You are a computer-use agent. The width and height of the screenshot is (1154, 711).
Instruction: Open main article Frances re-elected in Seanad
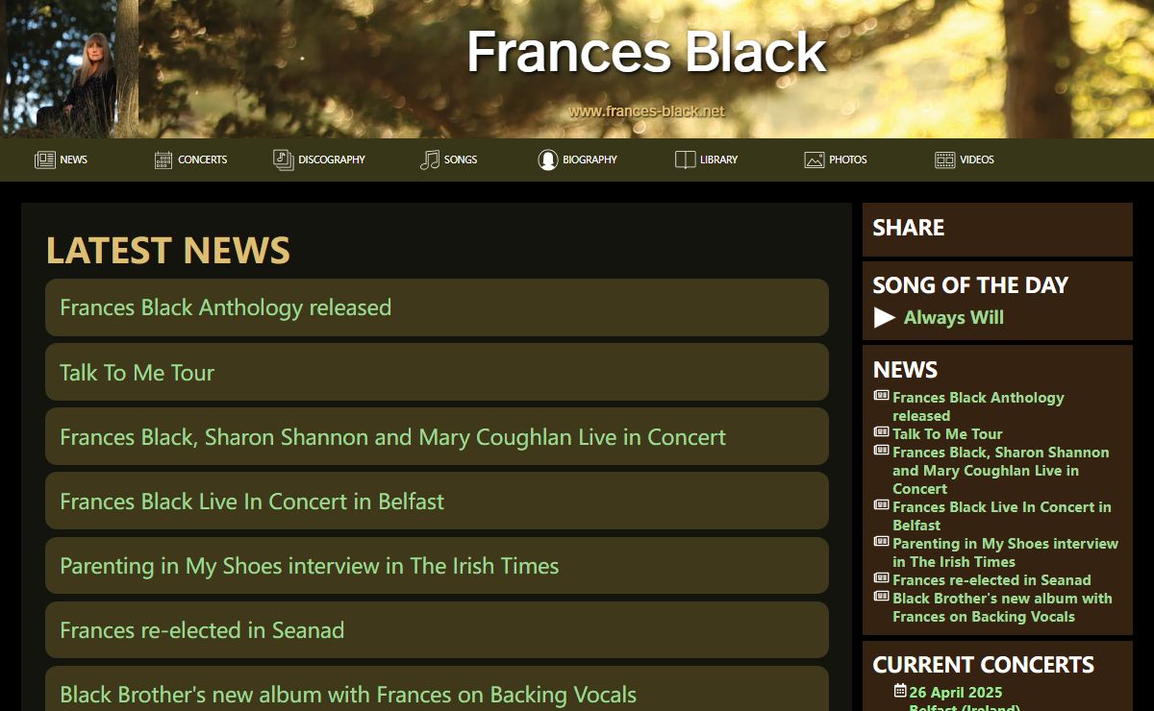(x=437, y=630)
